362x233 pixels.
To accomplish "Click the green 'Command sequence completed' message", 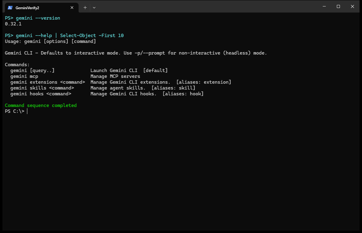I will (40, 105).
